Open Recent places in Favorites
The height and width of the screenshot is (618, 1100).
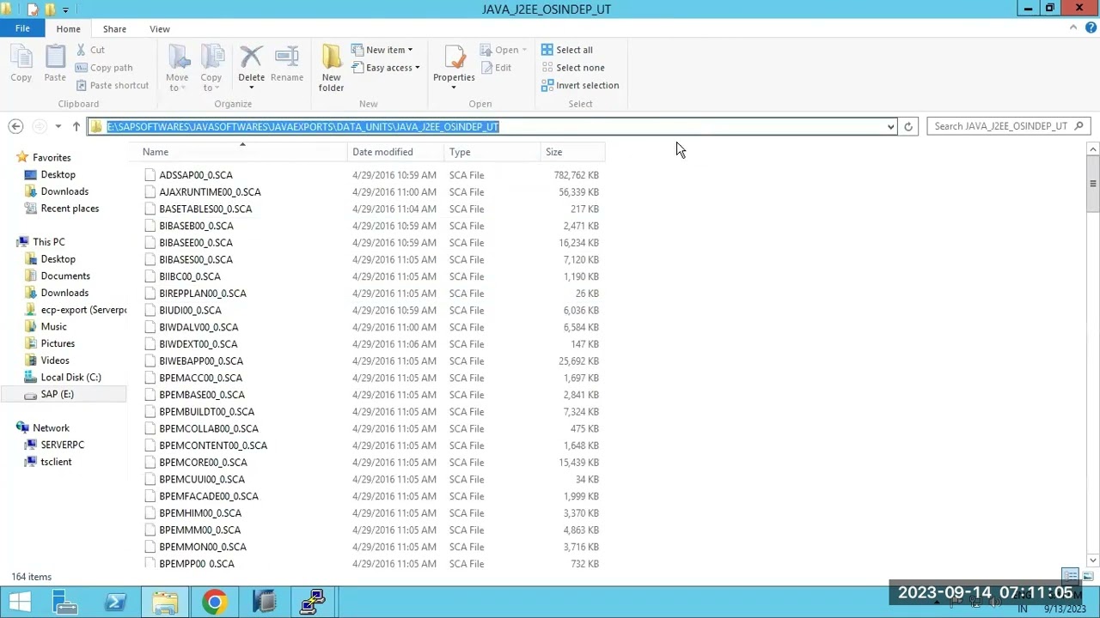[70, 209]
